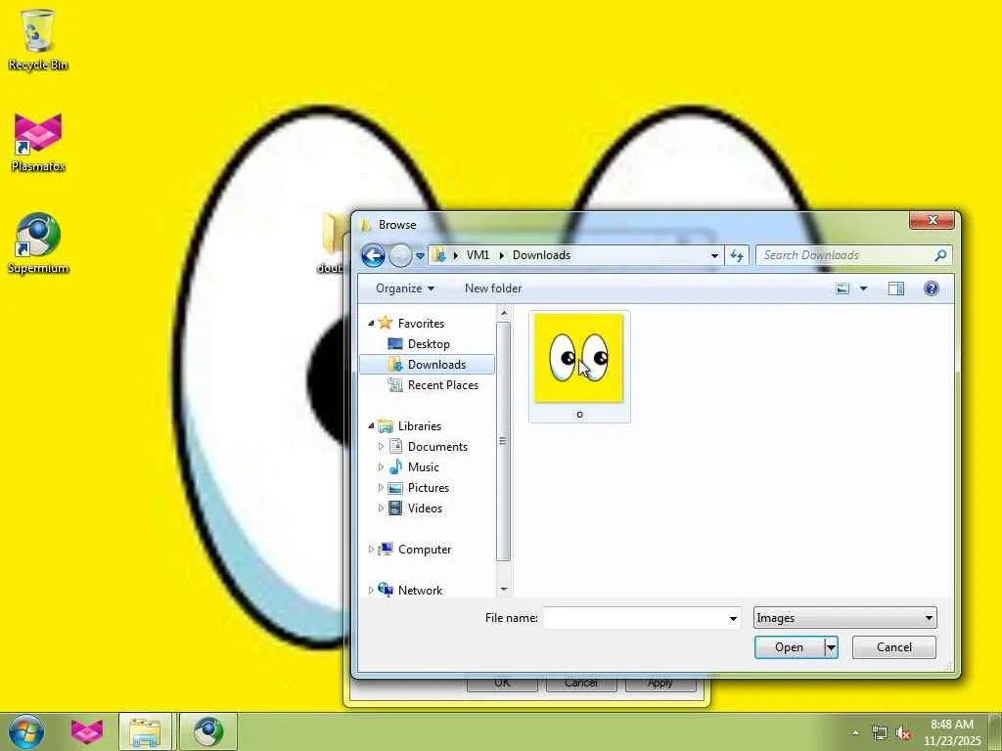Expand the Videos library node
This screenshot has height=751, width=1002.
pyautogui.click(x=381, y=508)
